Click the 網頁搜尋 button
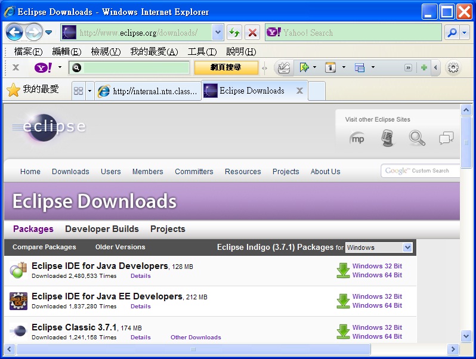The image size is (476, 359). pos(226,67)
